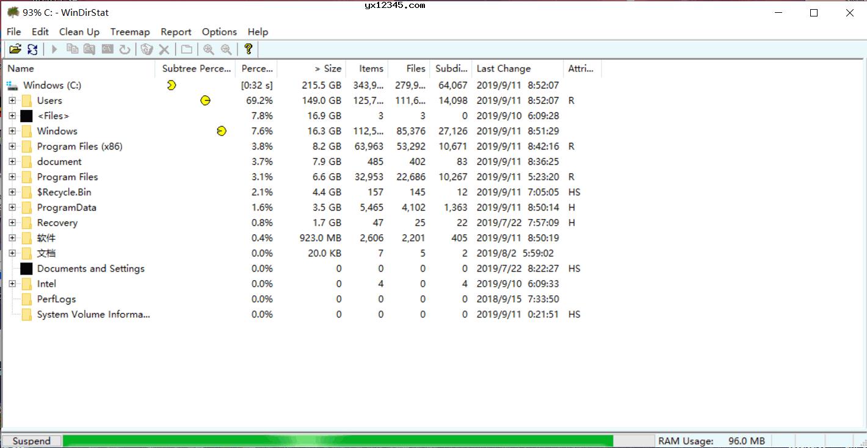Click the pacman icon in Users row
The height and width of the screenshot is (448, 867).
click(206, 101)
